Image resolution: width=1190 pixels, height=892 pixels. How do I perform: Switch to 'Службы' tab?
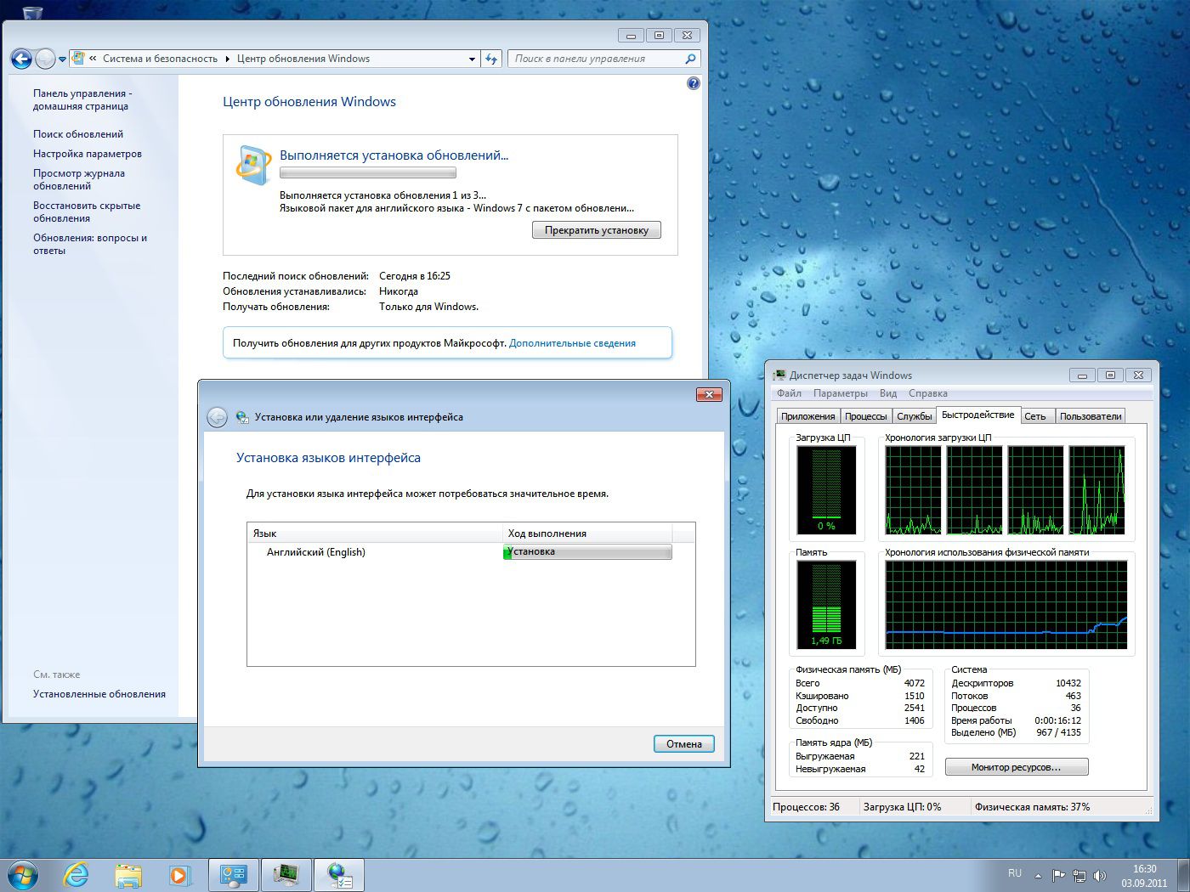point(915,416)
